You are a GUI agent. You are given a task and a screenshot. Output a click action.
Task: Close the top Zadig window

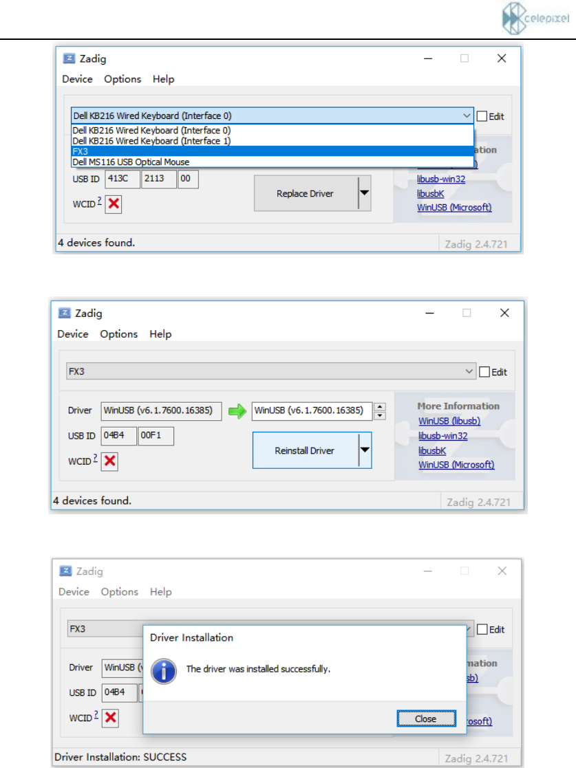click(502, 58)
